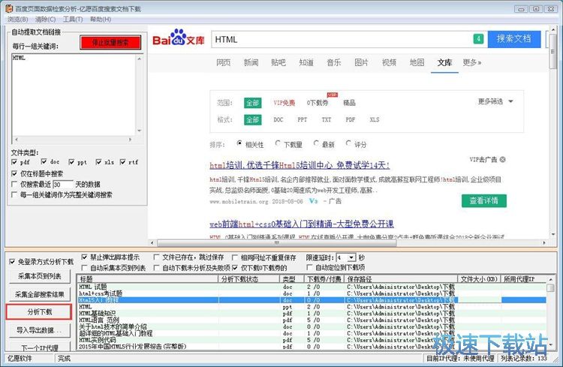Toggle 免登录方式分析下载 checkbox
563x367 pixels.
pos(12,262)
